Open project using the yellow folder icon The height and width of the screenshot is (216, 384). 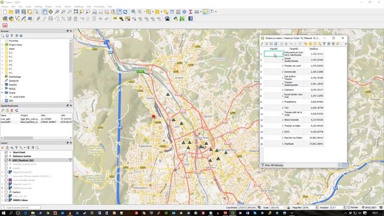click(x=11, y=12)
